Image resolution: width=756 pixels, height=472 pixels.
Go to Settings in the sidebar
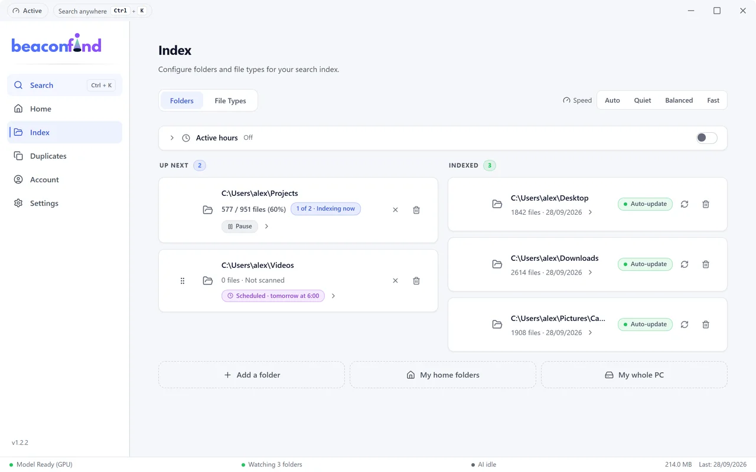click(64, 204)
